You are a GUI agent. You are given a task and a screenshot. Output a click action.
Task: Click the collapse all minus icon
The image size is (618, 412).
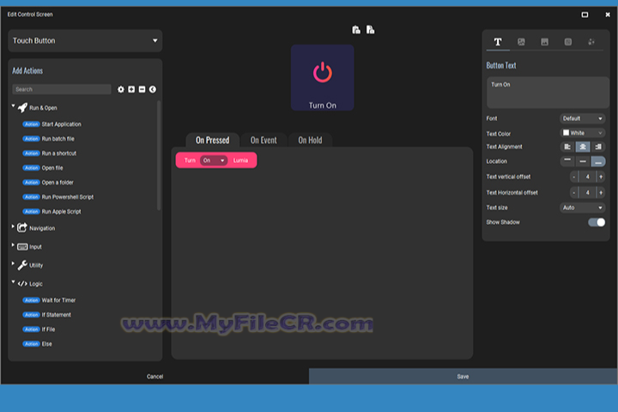[142, 89]
